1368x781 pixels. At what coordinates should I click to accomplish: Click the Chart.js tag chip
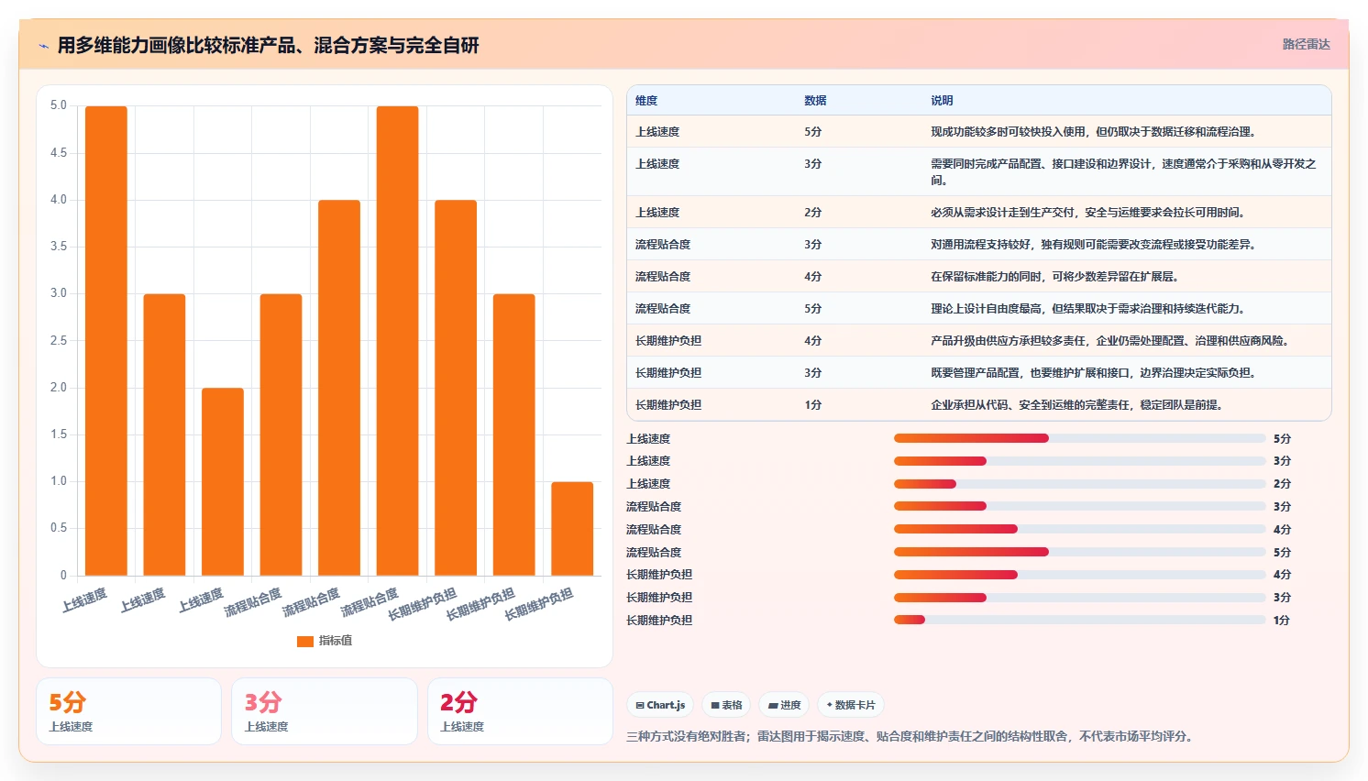pos(660,705)
